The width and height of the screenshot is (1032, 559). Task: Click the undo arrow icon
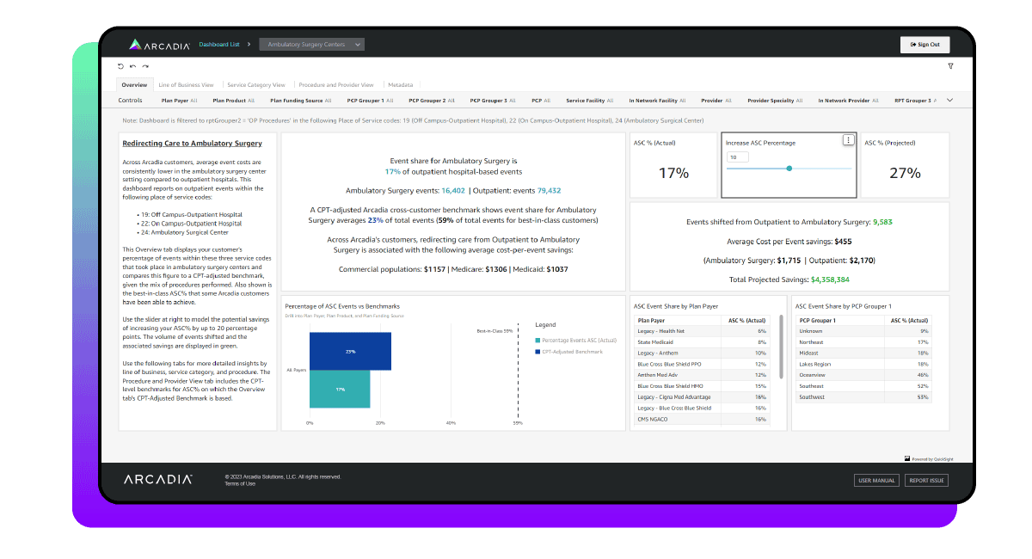click(133, 66)
